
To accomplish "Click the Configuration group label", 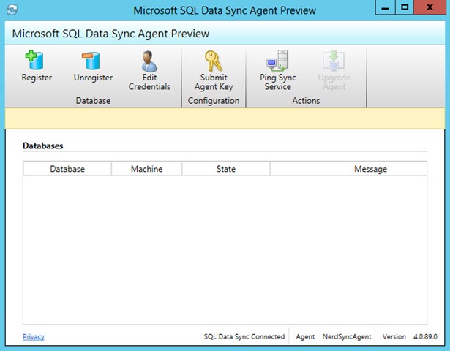I will click(214, 101).
